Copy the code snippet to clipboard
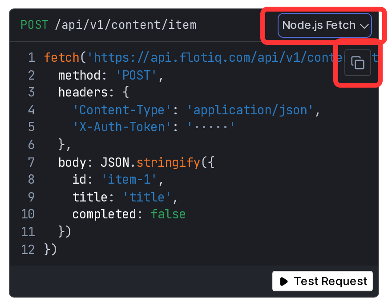Screen dimensions: 388x306 coord(358,63)
